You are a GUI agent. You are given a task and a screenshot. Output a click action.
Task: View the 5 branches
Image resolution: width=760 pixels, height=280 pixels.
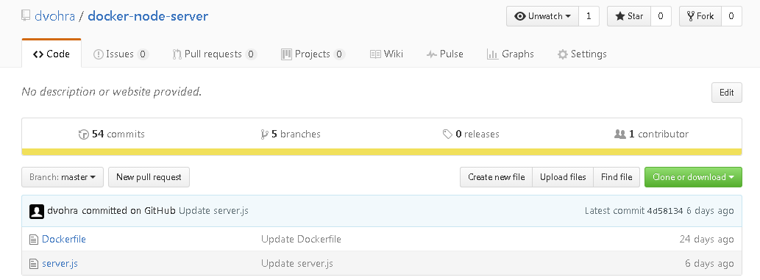(x=291, y=134)
